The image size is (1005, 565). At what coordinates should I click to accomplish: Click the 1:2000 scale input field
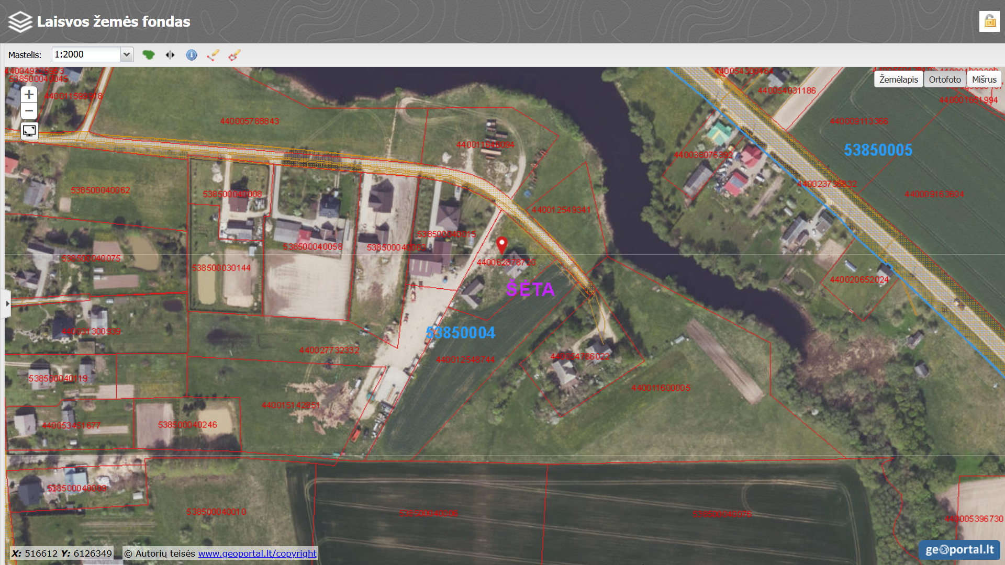click(x=86, y=55)
